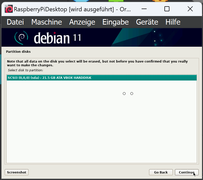The image size is (203, 180).
Task: Open the Anzeige menu
Action: click(x=82, y=22)
